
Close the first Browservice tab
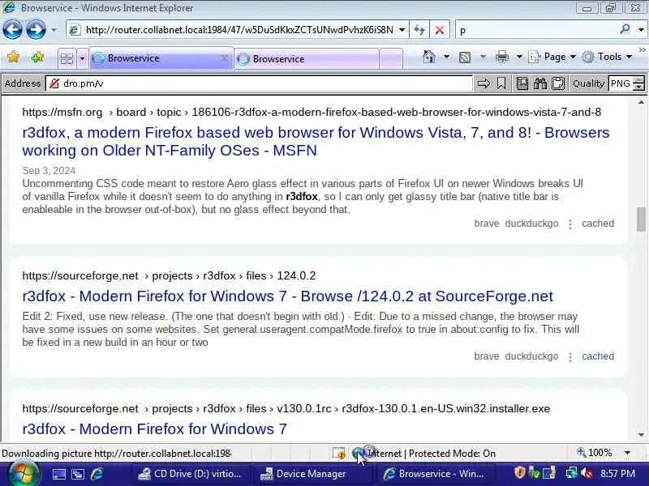click(225, 58)
